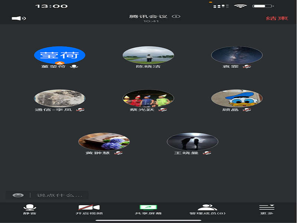Start screen sharing with 共享屏幕
The width and height of the screenshot is (297, 223).
[148, 209]
